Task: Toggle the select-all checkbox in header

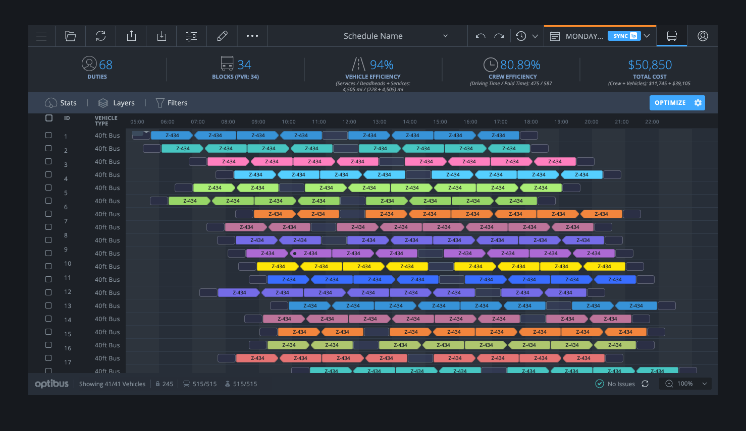Action: [x=49, y=118]
